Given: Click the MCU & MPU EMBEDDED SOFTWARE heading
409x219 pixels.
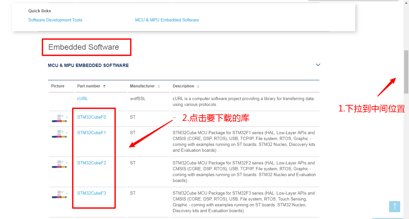Looking at the screenshot, I should (88, 65).
